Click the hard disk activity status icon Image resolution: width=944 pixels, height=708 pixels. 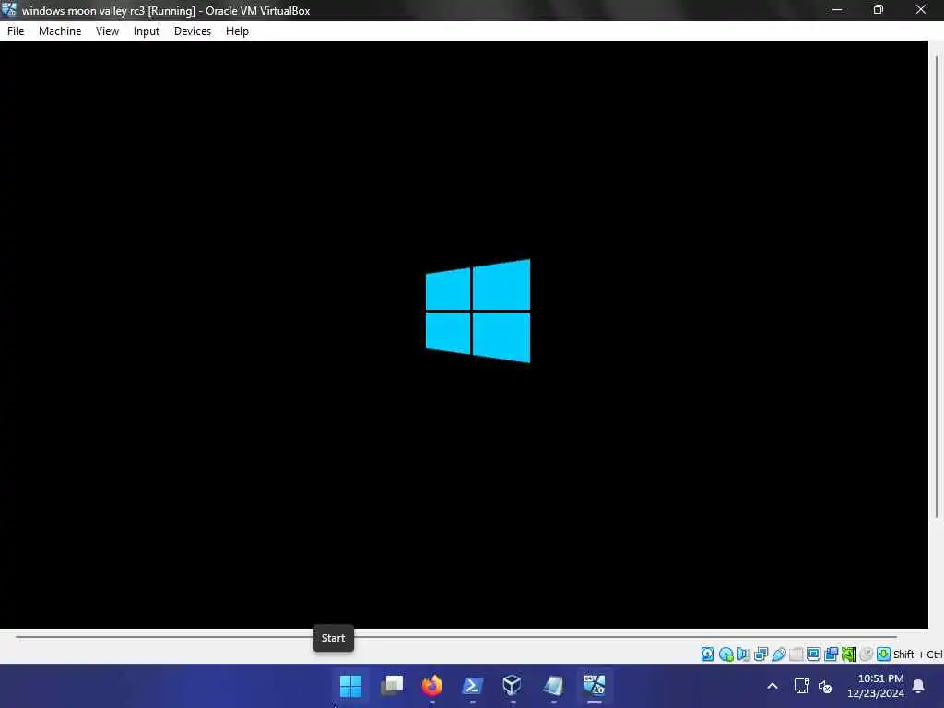[x=708, y=654]
